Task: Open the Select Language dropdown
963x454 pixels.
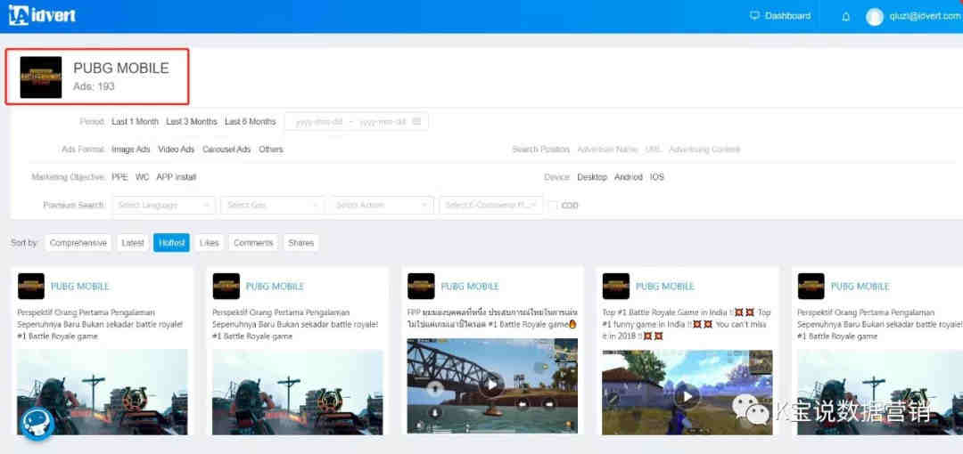Action: pos(163,205)
